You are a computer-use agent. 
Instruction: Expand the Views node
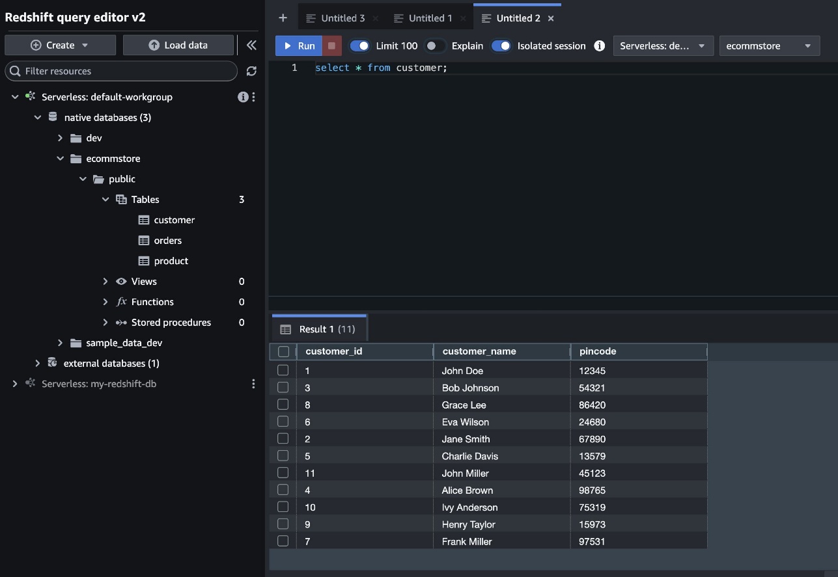105,281
